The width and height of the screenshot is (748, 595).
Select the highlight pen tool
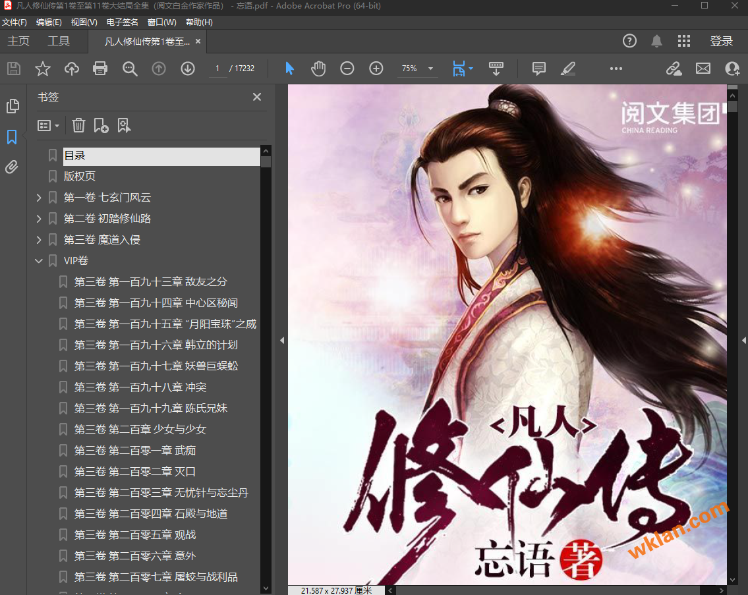[x=568, y=68]
